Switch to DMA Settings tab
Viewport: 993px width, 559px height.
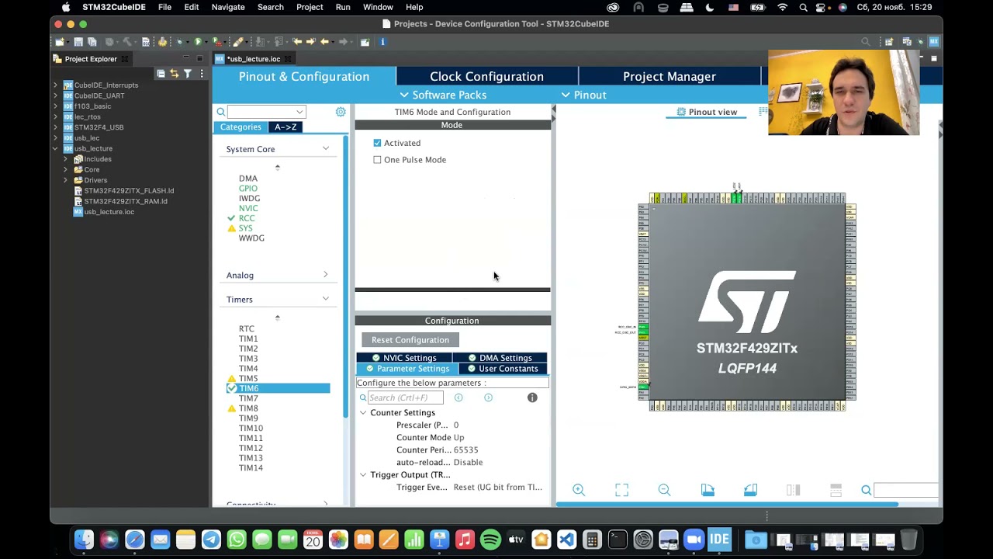click(x=500, y=358)
